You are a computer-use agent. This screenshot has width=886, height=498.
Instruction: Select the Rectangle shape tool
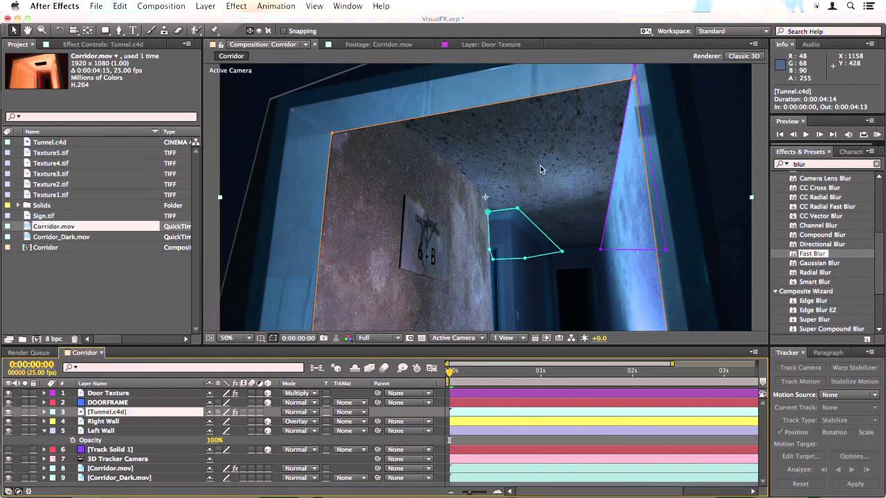point(105,30)
